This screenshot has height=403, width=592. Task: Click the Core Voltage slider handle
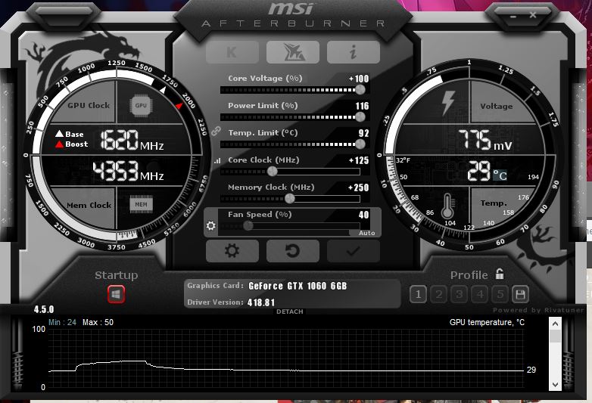point(360,90)
